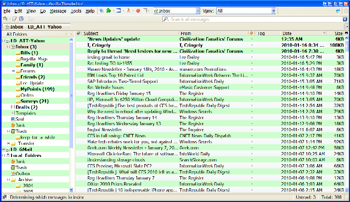350x202 pixels.
Task: Click the Trash folder icon under LD_ATT-Yahoo
Action: click(x=13, y=131)
